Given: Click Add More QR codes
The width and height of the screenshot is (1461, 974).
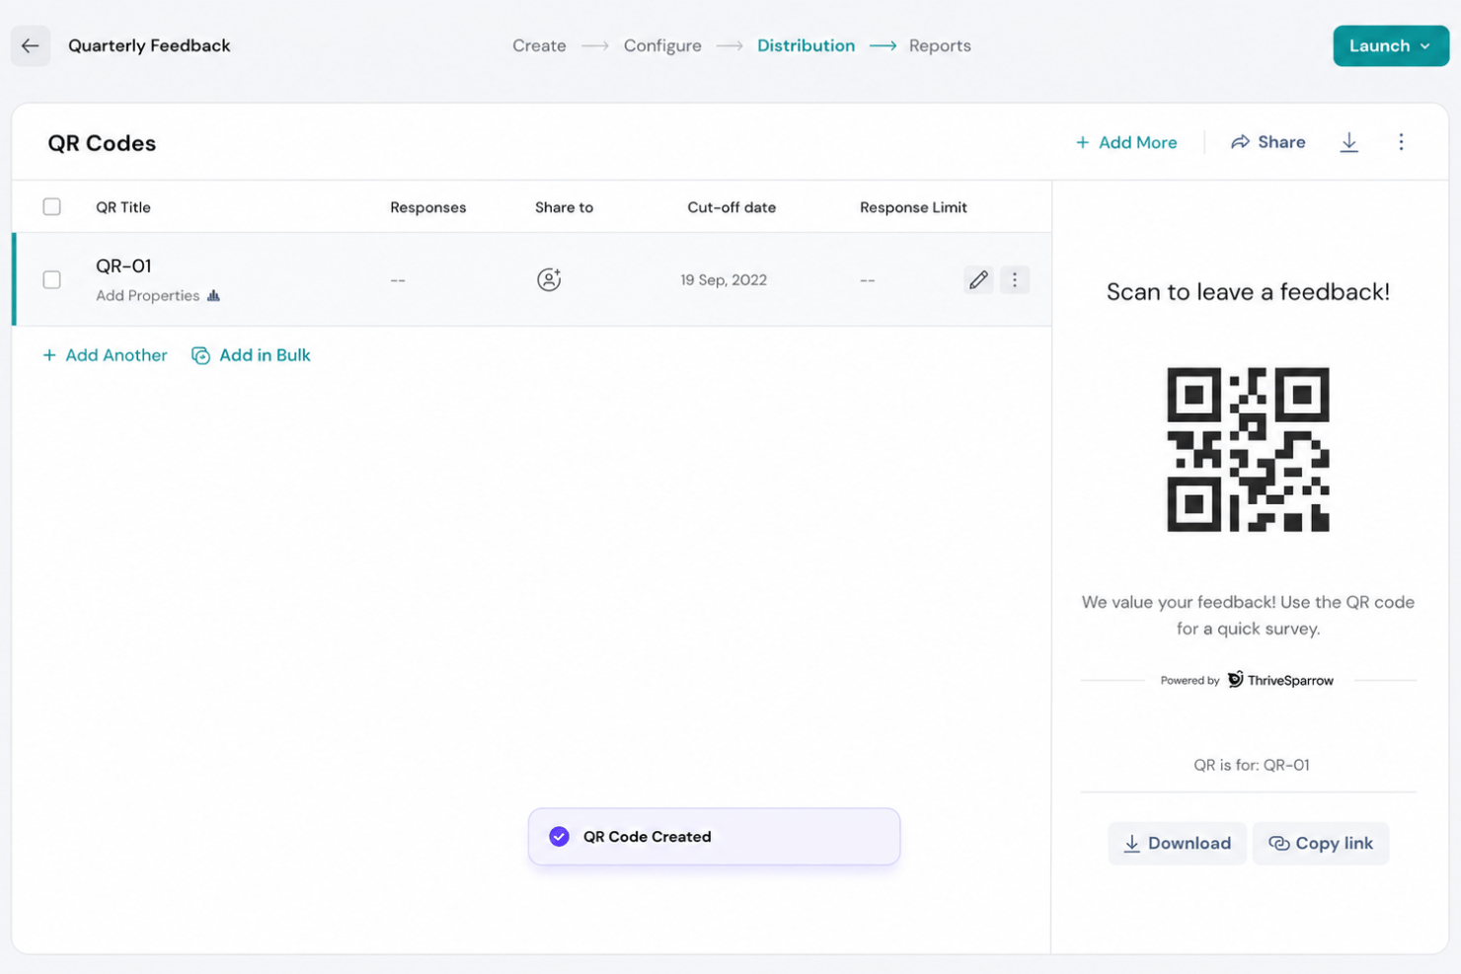Looking at the screenshot, I should pyautogui.click(x=1126, y=142).
